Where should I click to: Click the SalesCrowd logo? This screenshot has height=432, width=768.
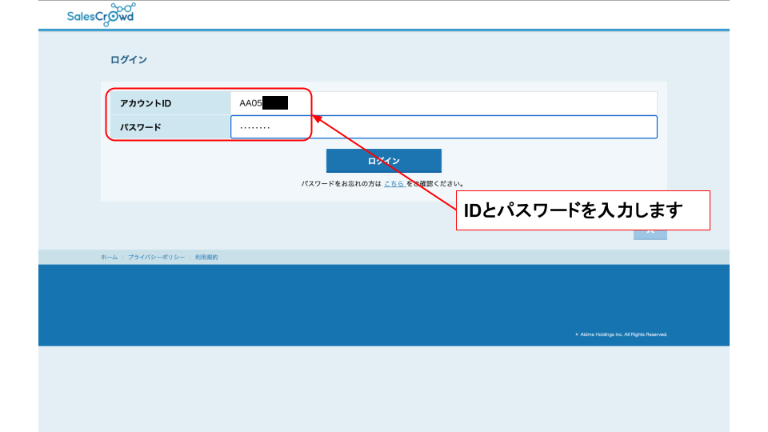click(x=102, y=14)
